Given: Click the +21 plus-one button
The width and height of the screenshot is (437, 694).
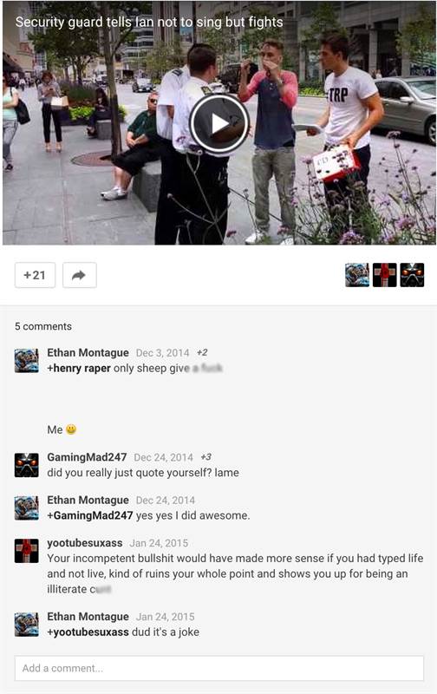Looking at the screenshot, I should (35, 275).
